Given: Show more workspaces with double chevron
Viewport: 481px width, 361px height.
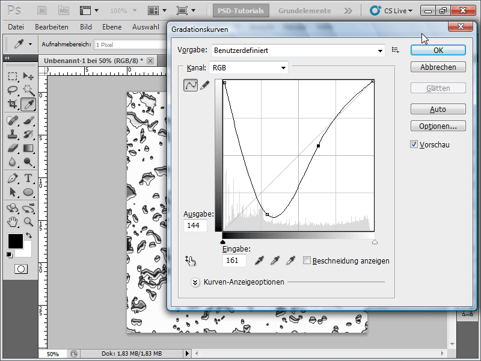Looking at the screenshot, I should pos(348,11).
